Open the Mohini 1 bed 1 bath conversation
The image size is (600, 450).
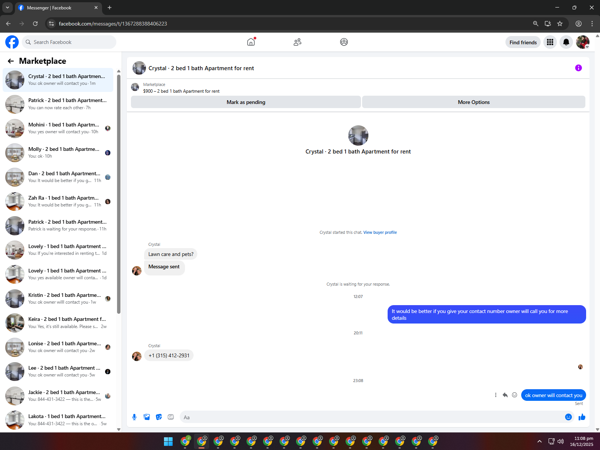coord(58,128)
